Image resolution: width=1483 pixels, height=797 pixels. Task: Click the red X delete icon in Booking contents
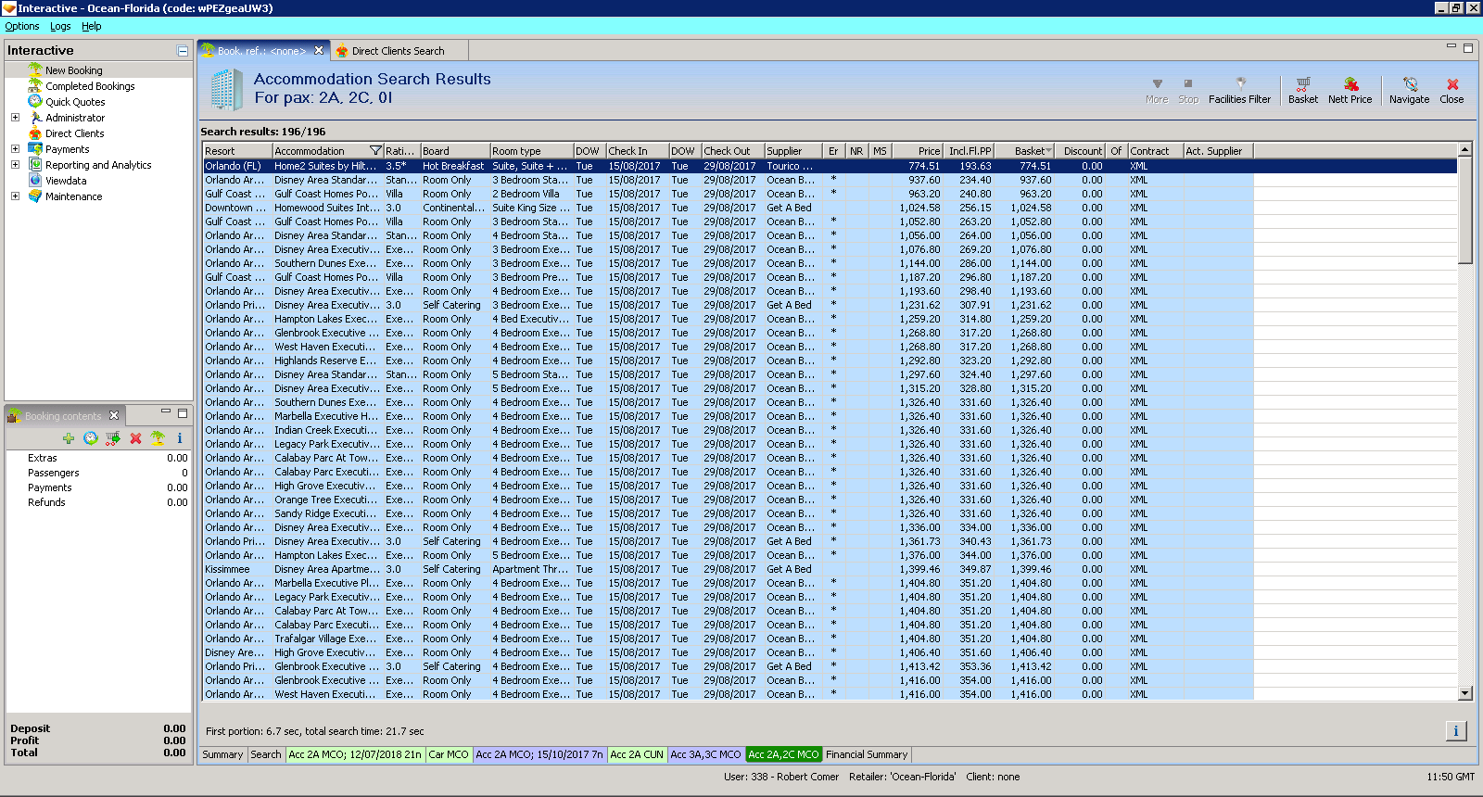point(135,438)
